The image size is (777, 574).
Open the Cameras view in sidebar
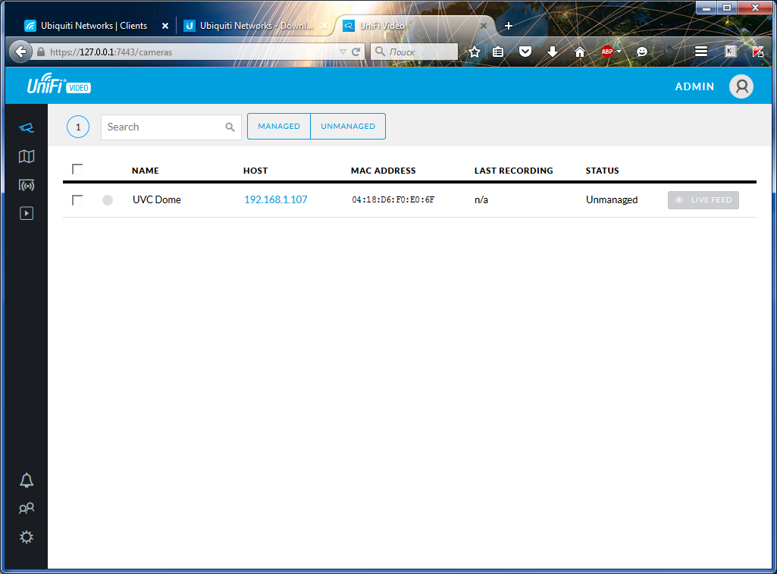coord(27,127)
